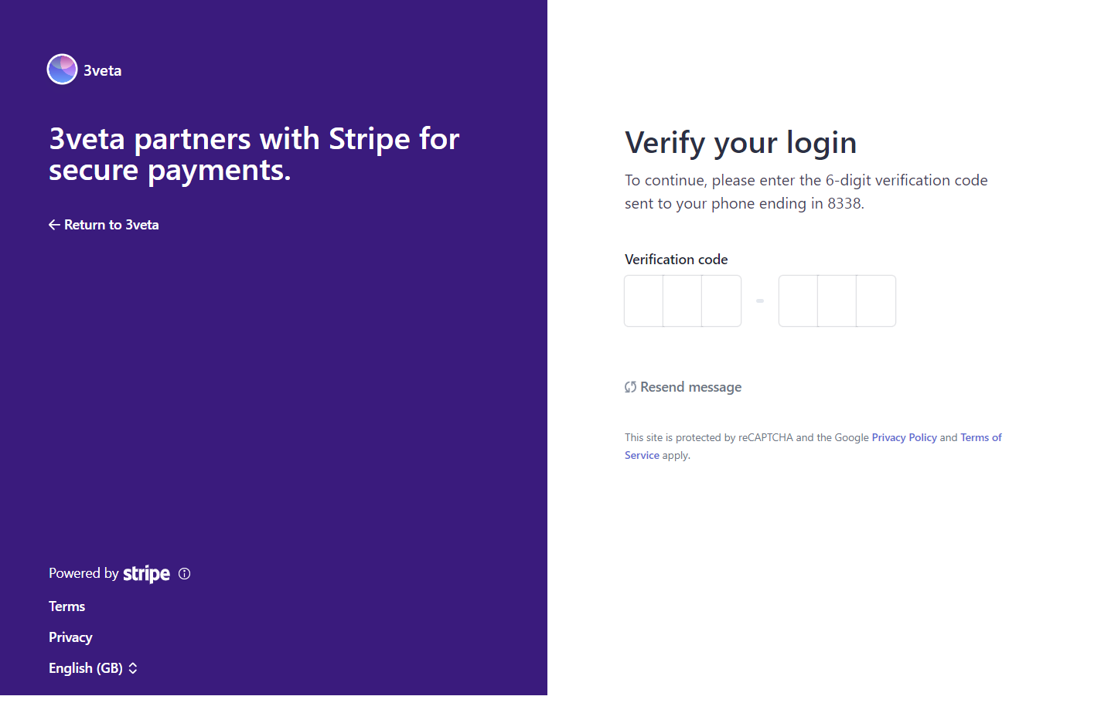Open the Google Terms of Service link
Image resolution: width=1118 pixels, height=703 pixels.
[980, 437]
